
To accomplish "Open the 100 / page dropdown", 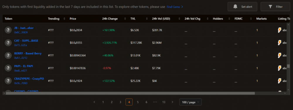I will click(190, 102).
